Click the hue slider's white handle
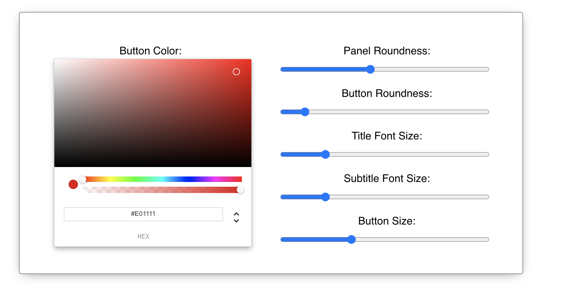Image resolution: width=561 pixels, height=297 pixels. tap(83, 180)
